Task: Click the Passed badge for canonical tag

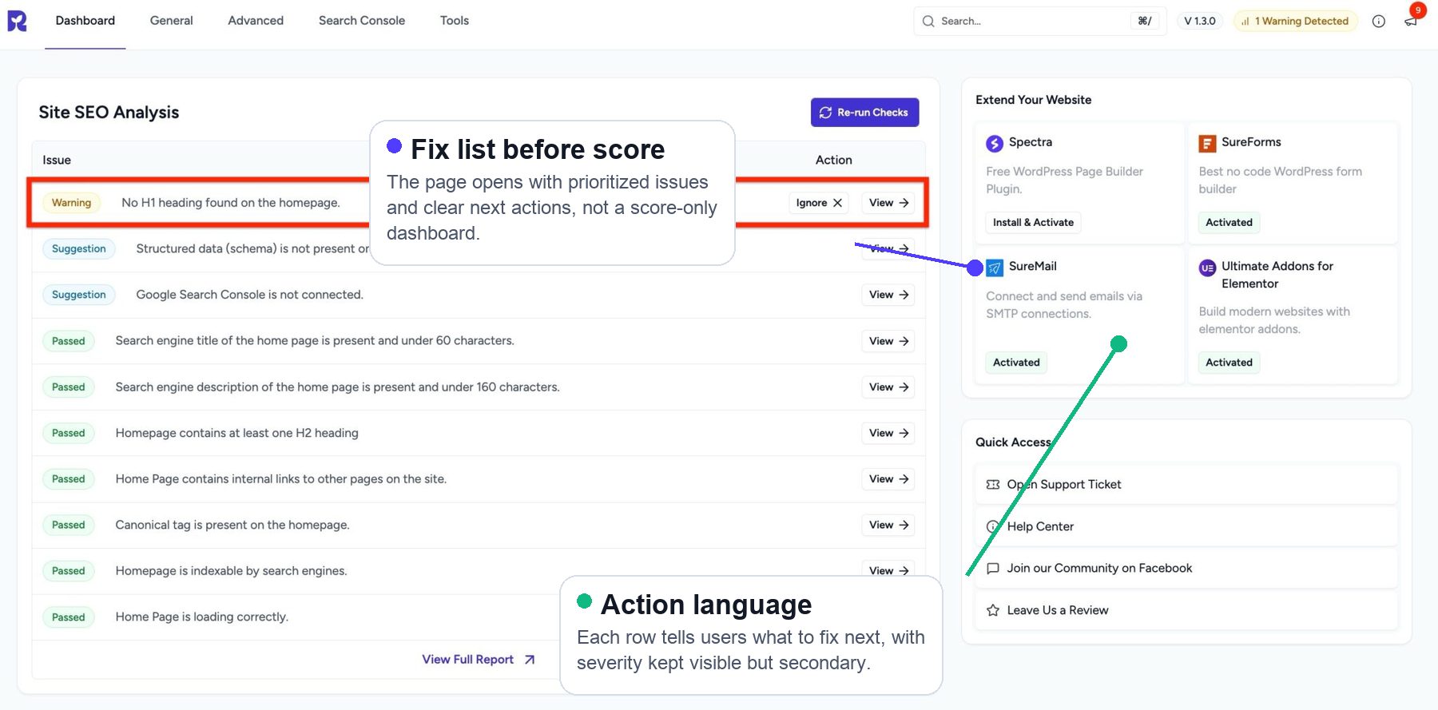Action: coord(68,525)
